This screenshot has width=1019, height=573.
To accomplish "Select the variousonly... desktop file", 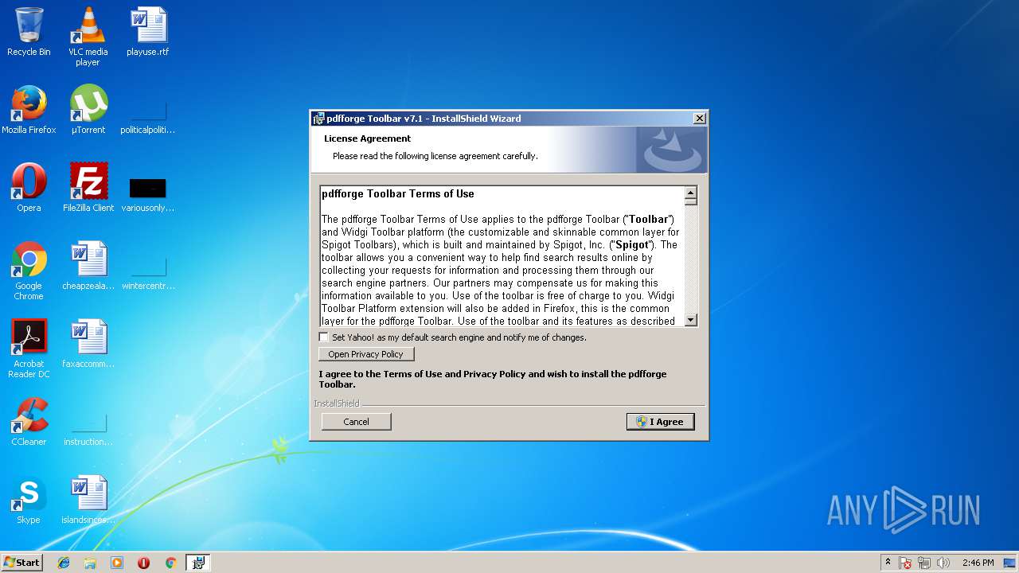I will [148, 195].
